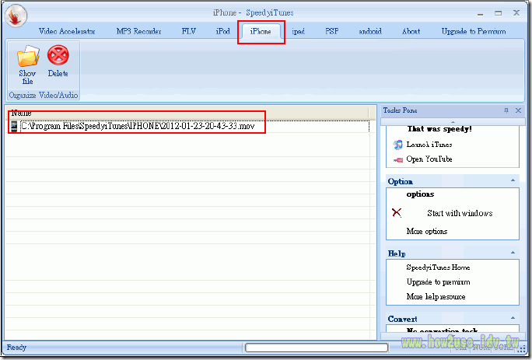The image size is (532, 360).
Task: Click the Show file folder icon
Action: pos(27,57)
